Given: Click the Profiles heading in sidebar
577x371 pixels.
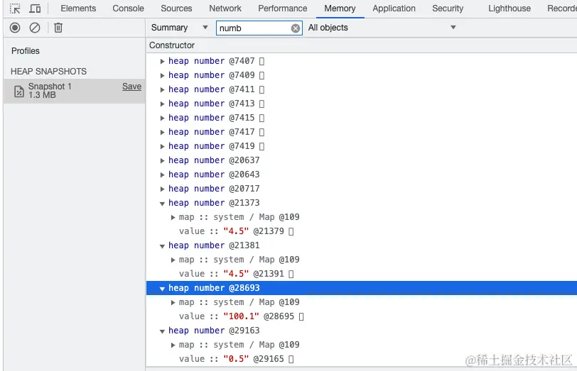Looking at the screenshot, I should [26, 51].
